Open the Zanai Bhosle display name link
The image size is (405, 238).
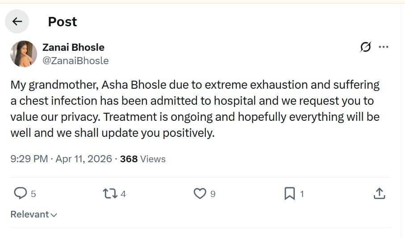click(x=73, y=47)
